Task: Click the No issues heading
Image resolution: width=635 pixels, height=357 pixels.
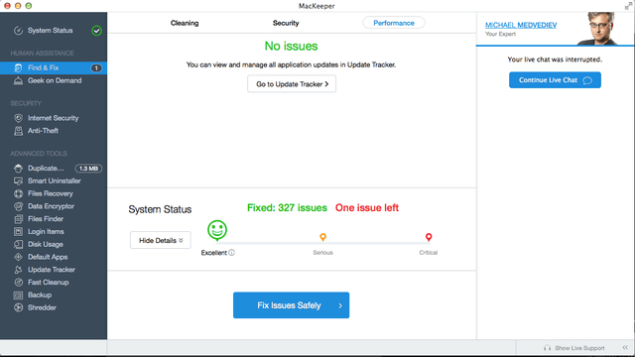Action: tap(291, 47)
